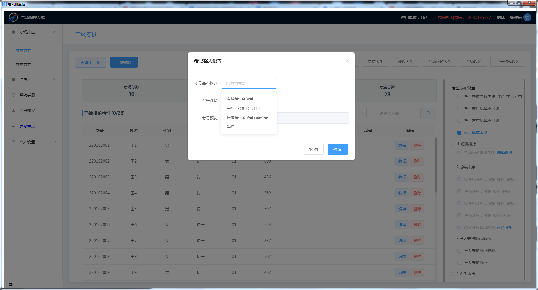Click the 选择考场 link
Viewport: 538px width, 290px height.
tap(505, 227)
